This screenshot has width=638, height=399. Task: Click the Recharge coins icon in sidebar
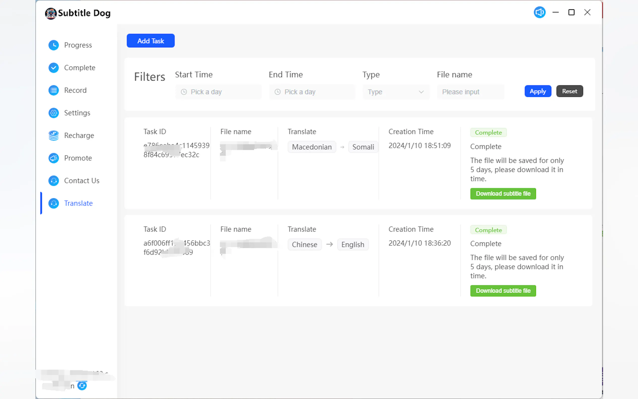pos(54,135)
